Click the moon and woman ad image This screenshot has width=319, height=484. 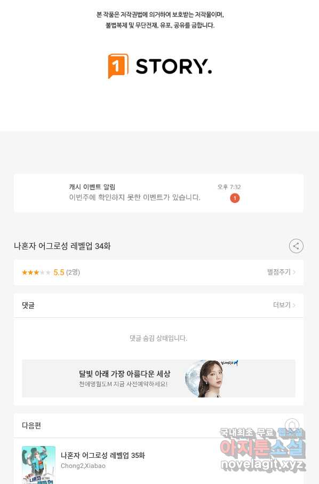211,378
